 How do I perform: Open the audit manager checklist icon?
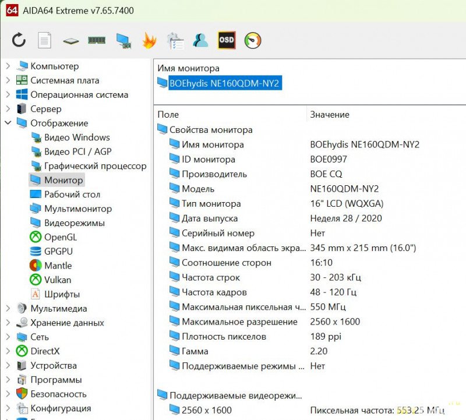pyautogui.click(x=176, y=41)
